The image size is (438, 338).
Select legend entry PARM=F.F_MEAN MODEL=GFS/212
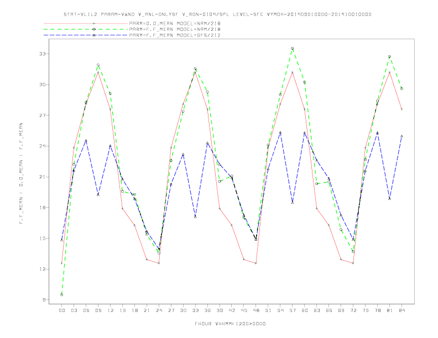coord(175,35)
